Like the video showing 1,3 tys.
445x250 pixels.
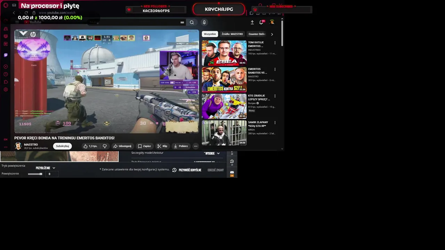point(90,146)
